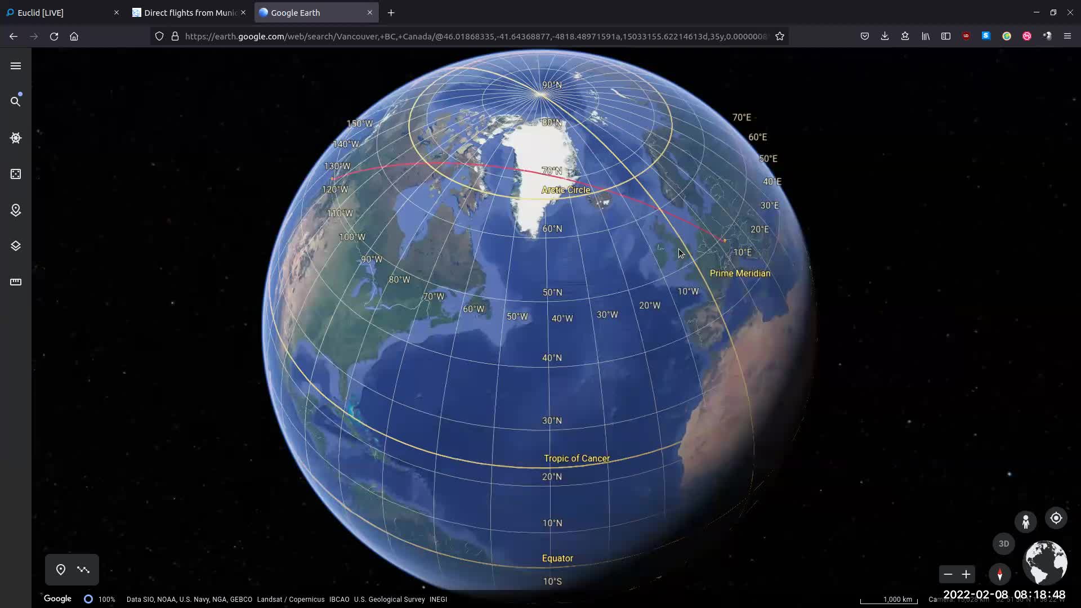The image size is (1081, 608).
Task: Click the add placemark button
Action: click(61, 570)
